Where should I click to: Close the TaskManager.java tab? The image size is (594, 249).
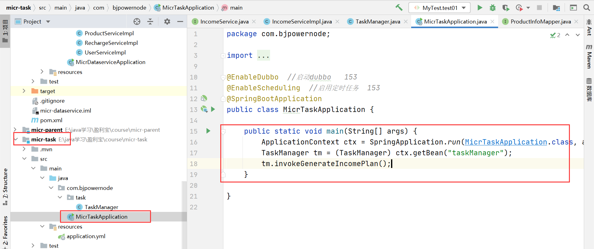[x=406, y=21]
